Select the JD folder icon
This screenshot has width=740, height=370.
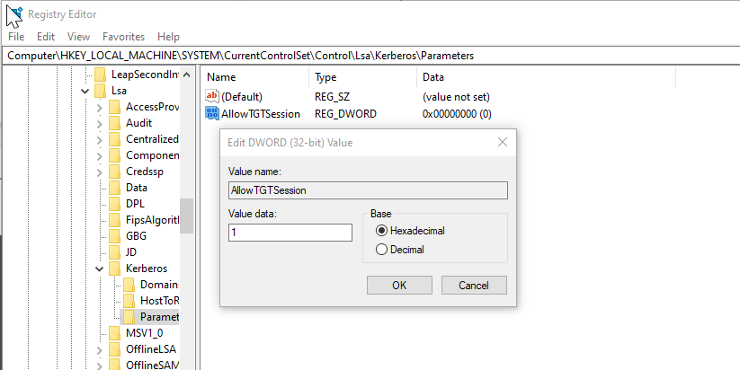point(115,252)
